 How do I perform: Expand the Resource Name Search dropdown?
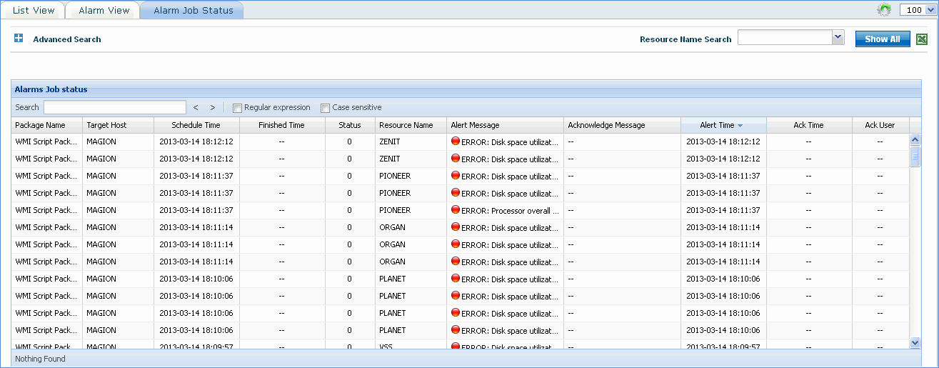pyautogui.click(x=838, y=38)
